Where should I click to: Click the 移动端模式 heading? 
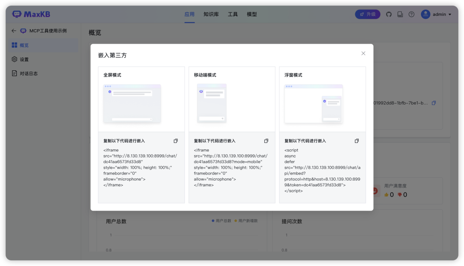(x=205, y=75)
